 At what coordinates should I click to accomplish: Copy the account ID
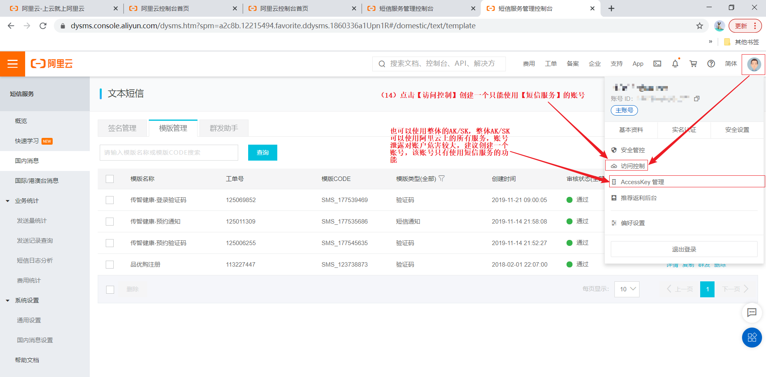(697, 98)
